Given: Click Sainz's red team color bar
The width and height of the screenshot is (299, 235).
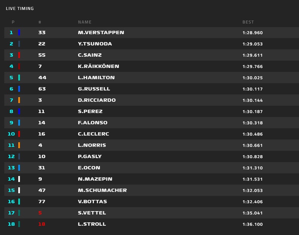Looking at the screenshot, I should pos(19,55).
